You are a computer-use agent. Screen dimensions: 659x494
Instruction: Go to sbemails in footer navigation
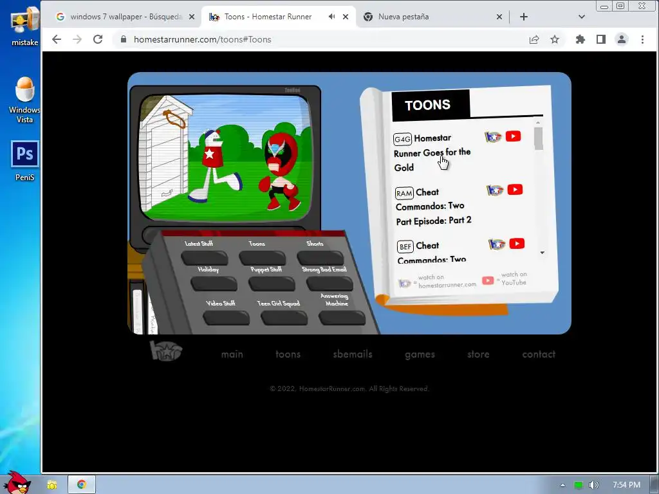click(353, 354)
